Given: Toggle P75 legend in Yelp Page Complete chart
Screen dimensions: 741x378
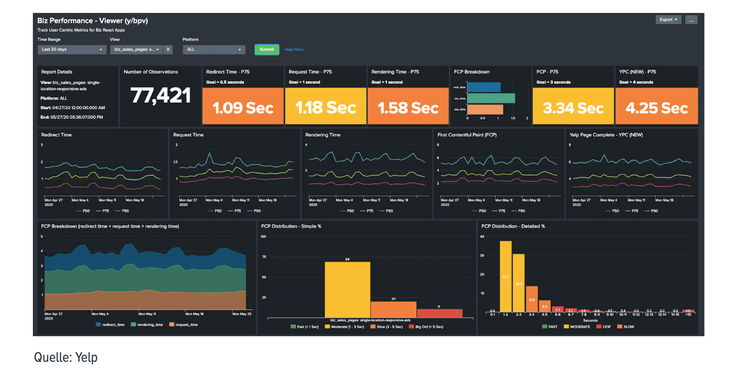Looking at the screenshot, I should pyautogui.click(x=632, y=211).
